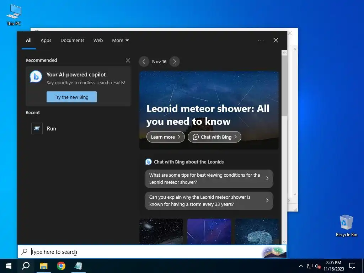Click the taskbar search magnifier icon

point(26,266)
